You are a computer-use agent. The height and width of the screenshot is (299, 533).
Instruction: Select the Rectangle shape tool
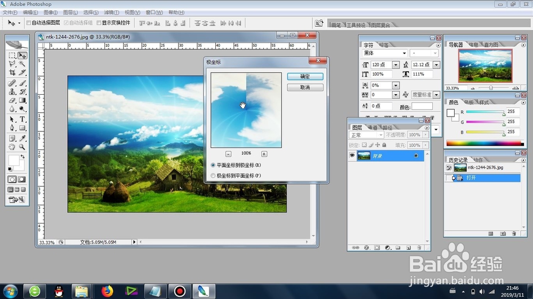point(22,128)
